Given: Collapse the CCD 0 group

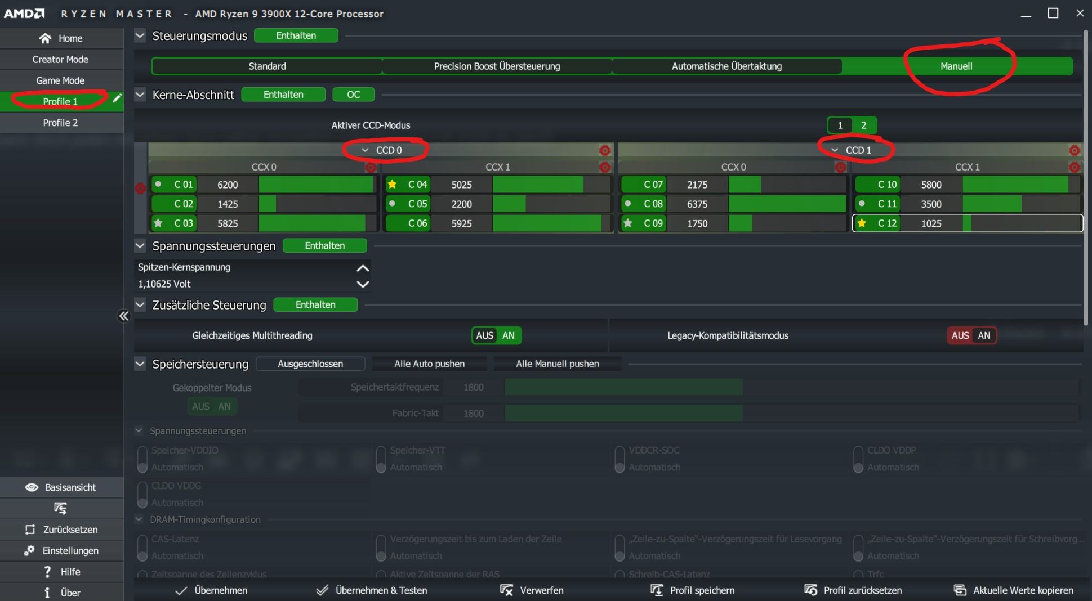Looking at the screenshot, I should 365,150.
